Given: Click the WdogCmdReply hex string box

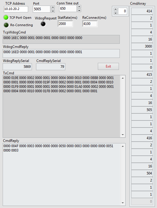Looking at the screenshot, I should [61, 53].
